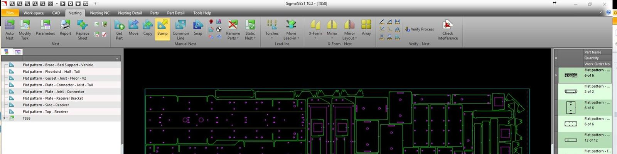617x154 pixels.
Task: Expand the T858 tree node
Action: click(4, 118)
